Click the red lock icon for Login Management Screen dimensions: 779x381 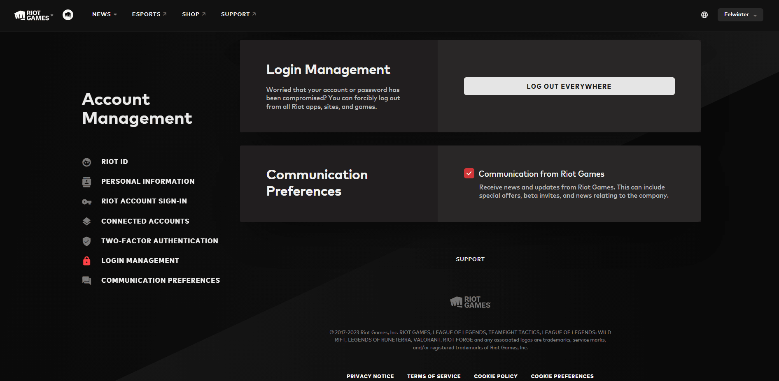click(x=86, y=261)
